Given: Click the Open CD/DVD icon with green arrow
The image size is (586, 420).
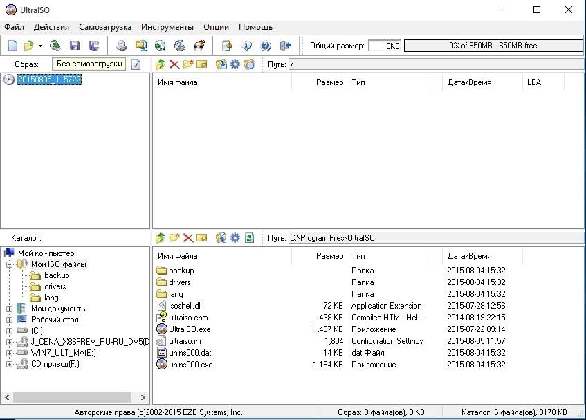Looking at the screenshot, I should [x=55, y=46].
